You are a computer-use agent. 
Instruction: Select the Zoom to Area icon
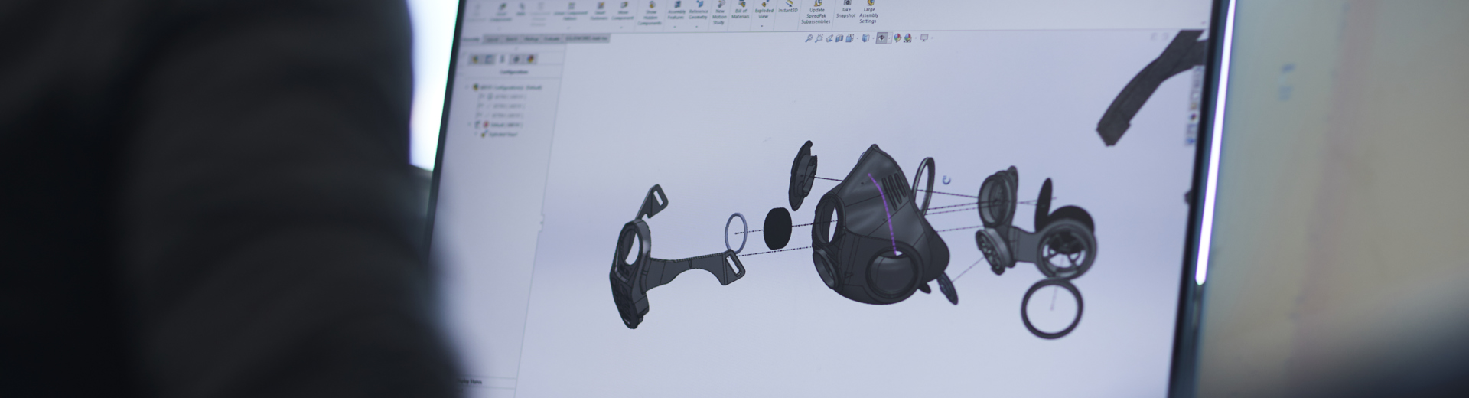[x=819, y=38]
